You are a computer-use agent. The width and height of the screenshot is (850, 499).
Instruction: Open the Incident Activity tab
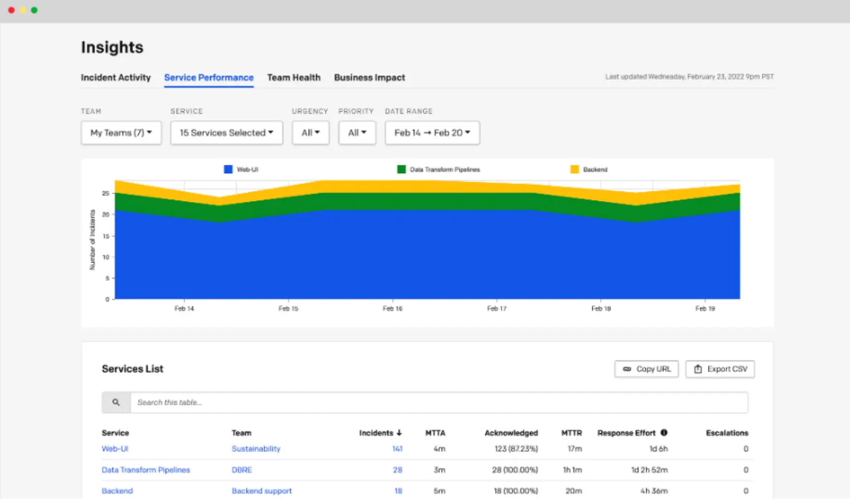tap(116, 77)
